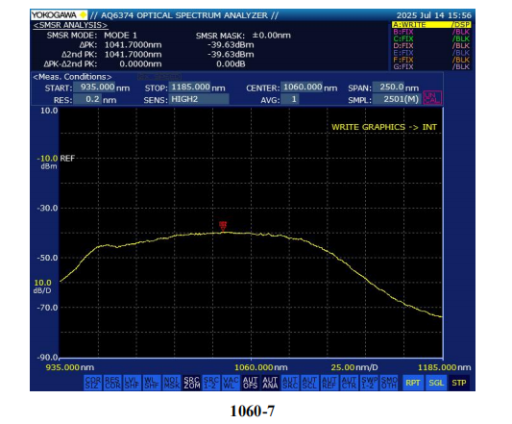
Task: Click the SMSR MODE value MODE 1
Action: [x=120, y=36]
